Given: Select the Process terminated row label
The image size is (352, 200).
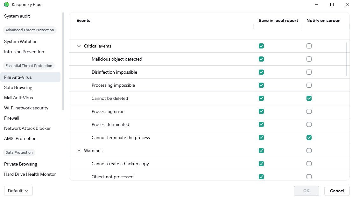Looking at the screenshot, I should (x=110, y=124).
